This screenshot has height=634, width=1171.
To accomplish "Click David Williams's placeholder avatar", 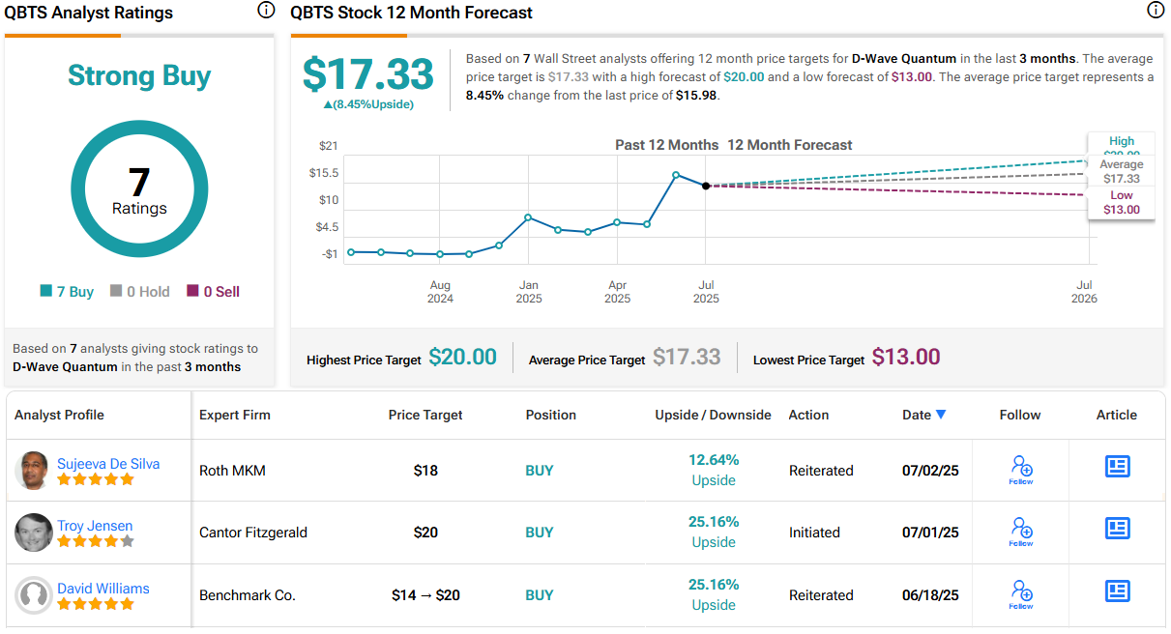I will (x=34, y=595).
